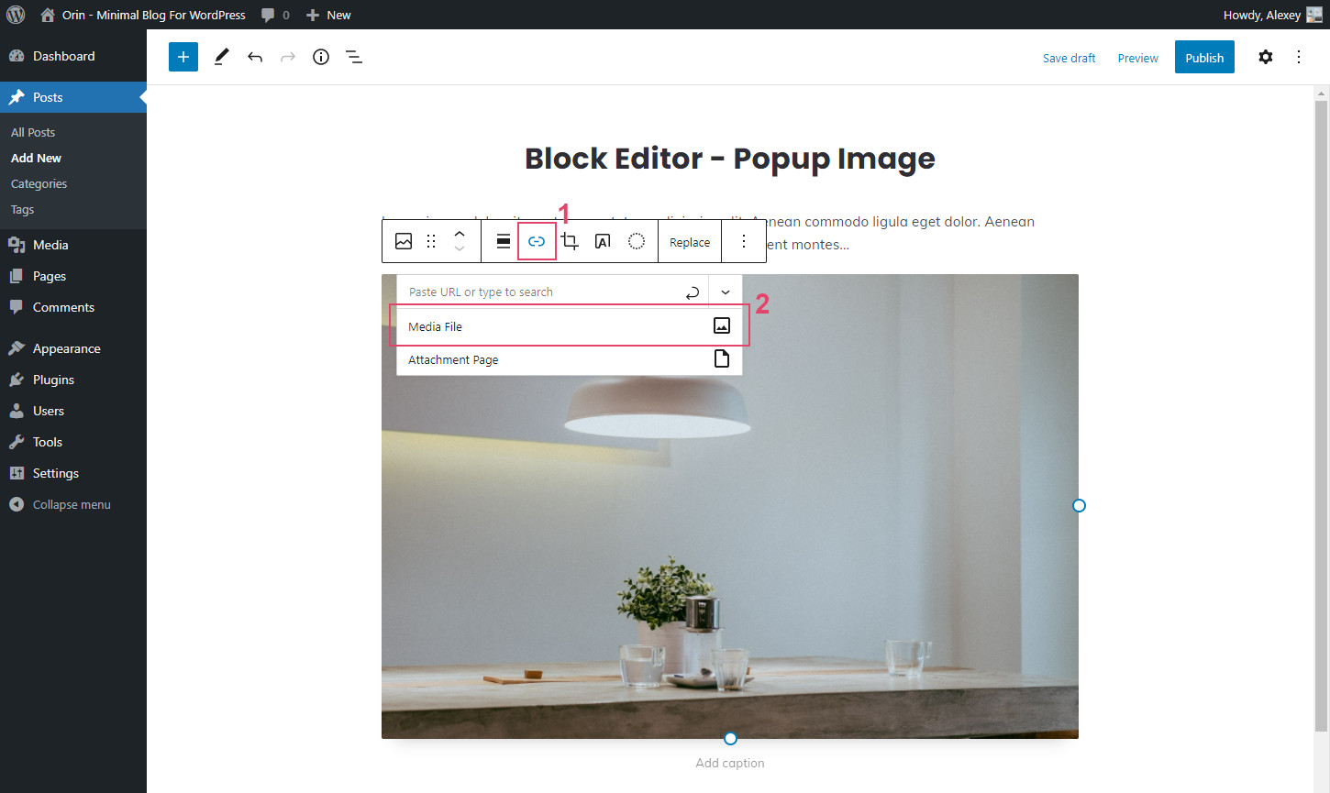
Task: Open the Document Overview list view
Action: coord(354,57)
